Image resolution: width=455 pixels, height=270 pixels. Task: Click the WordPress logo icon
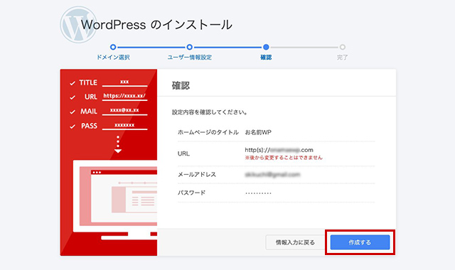pos(78,24)
